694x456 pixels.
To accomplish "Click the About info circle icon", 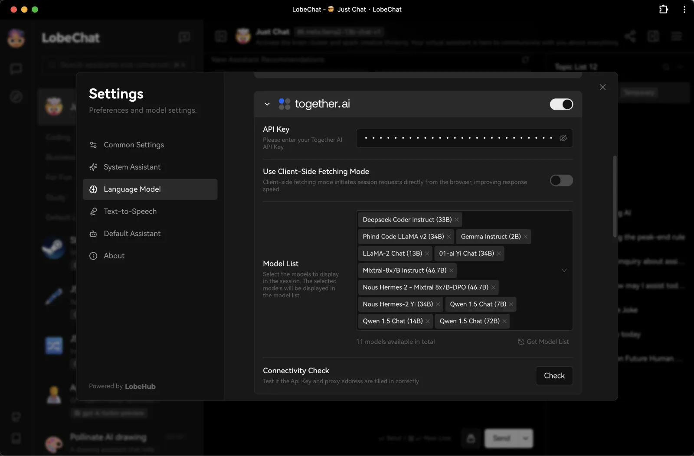I will pyautogui.click(x=93, y=256).
